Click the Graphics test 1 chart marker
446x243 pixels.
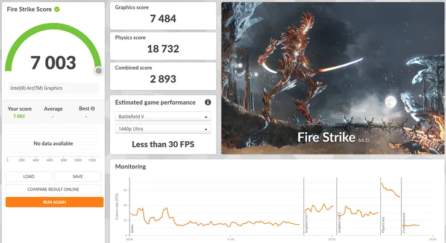(306, 223)
